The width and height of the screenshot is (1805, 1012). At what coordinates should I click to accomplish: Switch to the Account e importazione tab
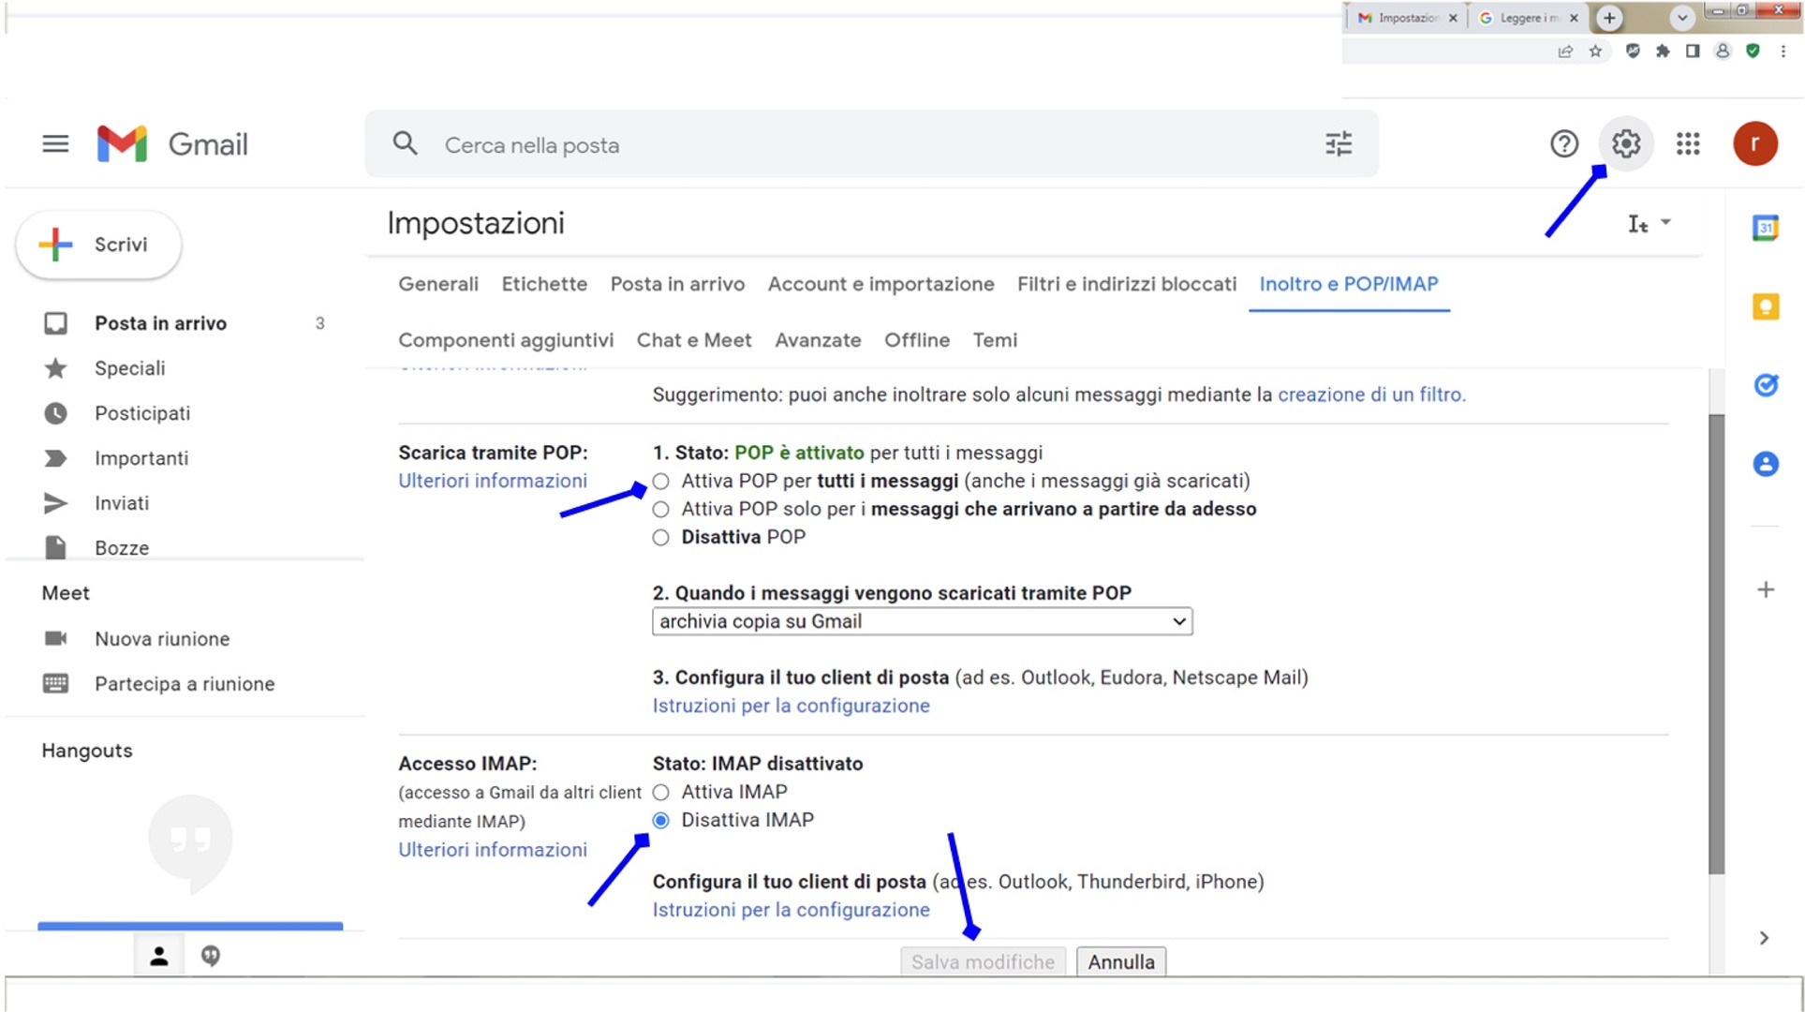click(880, 284)
